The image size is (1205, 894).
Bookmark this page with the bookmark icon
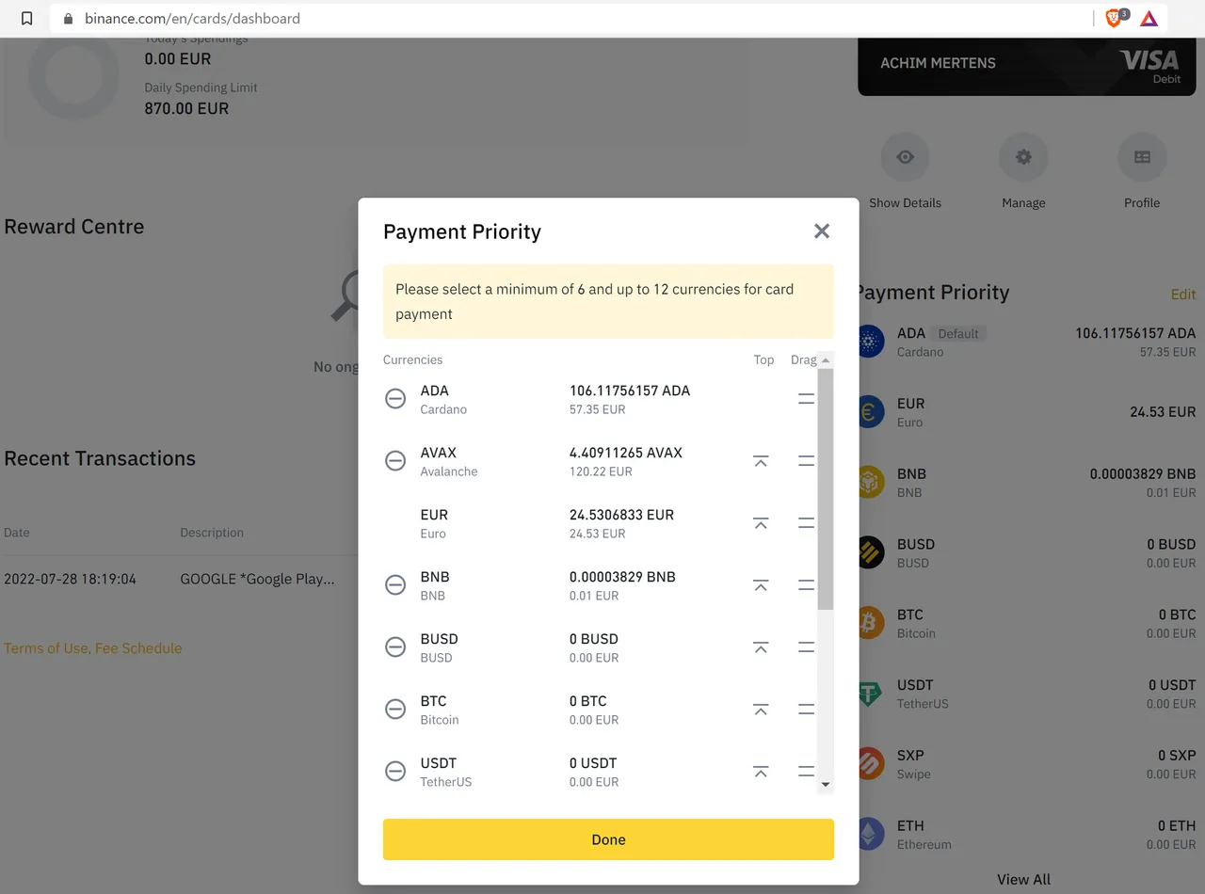click(x=27, y=18)
